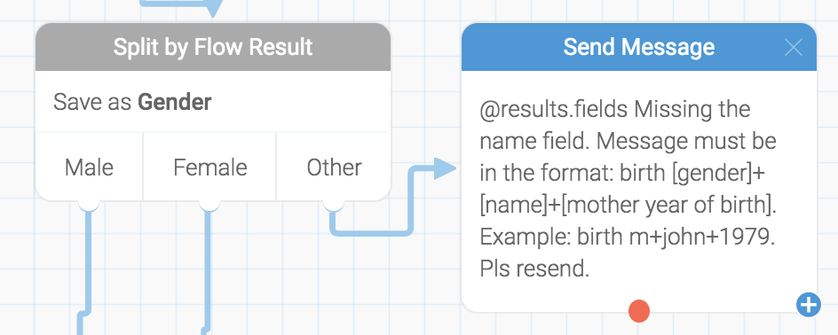Click the Save as Gender row
Screen dimensions: 838x335
tap(213, 101)
